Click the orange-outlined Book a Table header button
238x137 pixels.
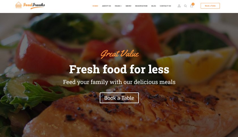(x=210, y=6)
